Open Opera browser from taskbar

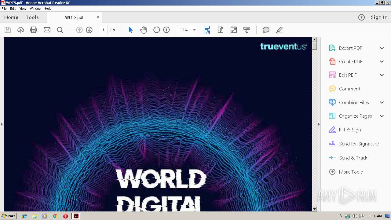click(65, 216)
